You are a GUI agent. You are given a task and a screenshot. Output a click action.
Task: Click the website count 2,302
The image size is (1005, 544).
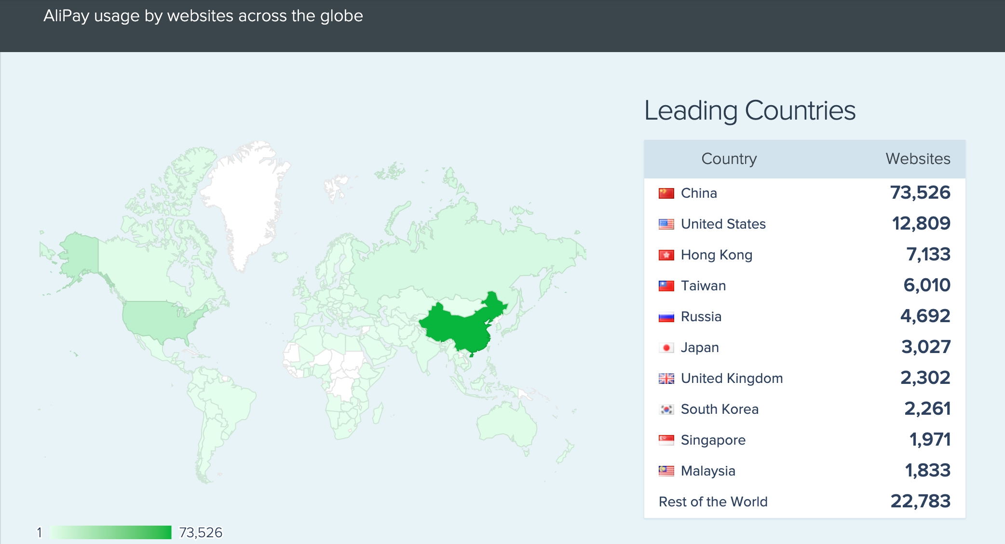tap(925, 378)
